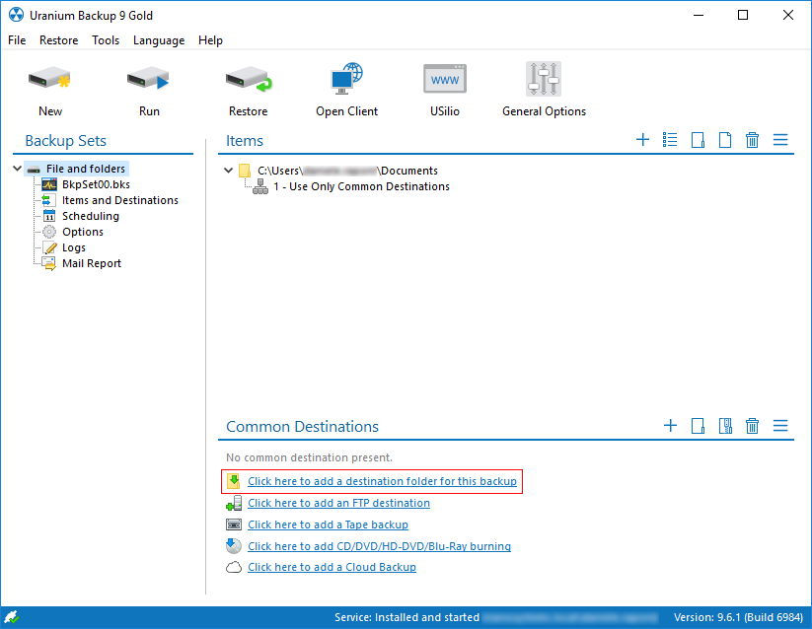The image size is (812, 629).
Task: Add a common destination with plus icon
Action: pyautogui.click(x=670, y=426)
